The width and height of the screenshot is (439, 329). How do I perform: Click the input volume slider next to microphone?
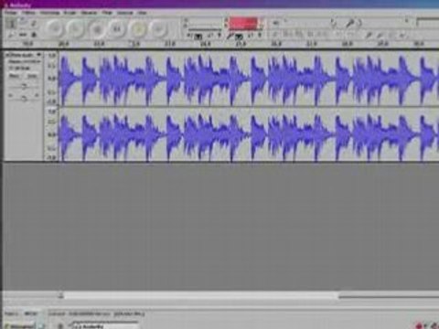382,22
